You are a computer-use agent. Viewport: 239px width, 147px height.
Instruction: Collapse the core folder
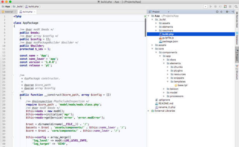[152, 49]
